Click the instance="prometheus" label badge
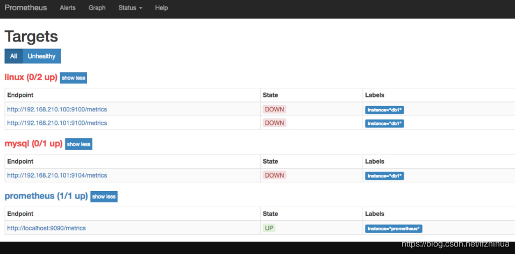Screen dimensions: 515x254 click(394, 229)
